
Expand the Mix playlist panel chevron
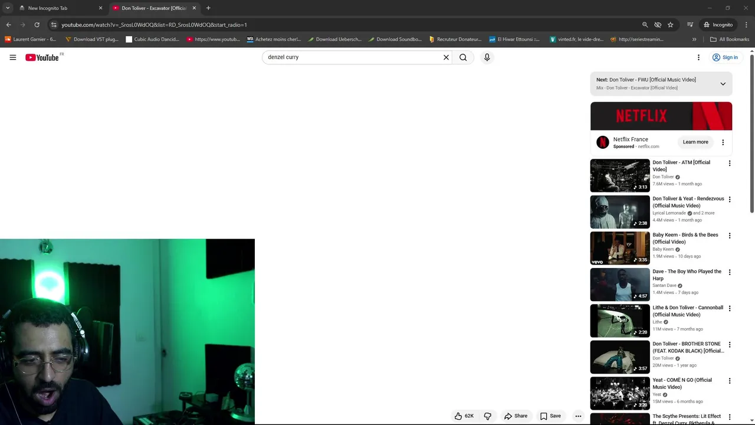click(723, 84)
